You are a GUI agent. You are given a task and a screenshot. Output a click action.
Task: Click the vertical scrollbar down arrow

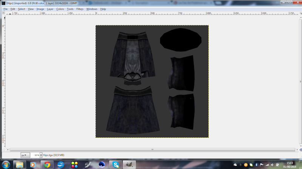click(x=300, y=146)
